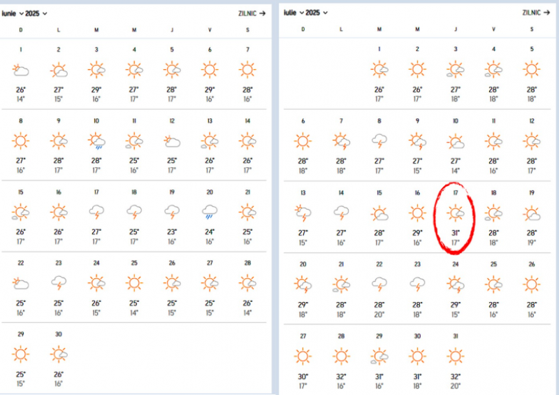Screen dimensions: 559x395
Task: Click the red-circled weather icon on 17 iulie
Action: tap(455, 213)
